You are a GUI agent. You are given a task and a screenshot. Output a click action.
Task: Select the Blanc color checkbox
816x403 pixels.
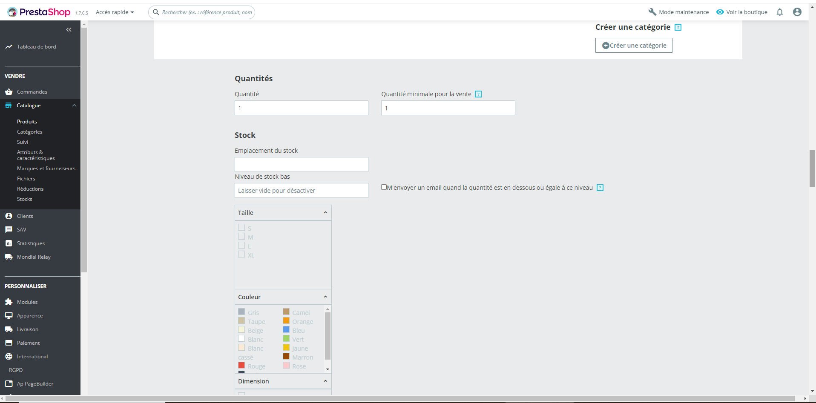(x=241, y=338)
